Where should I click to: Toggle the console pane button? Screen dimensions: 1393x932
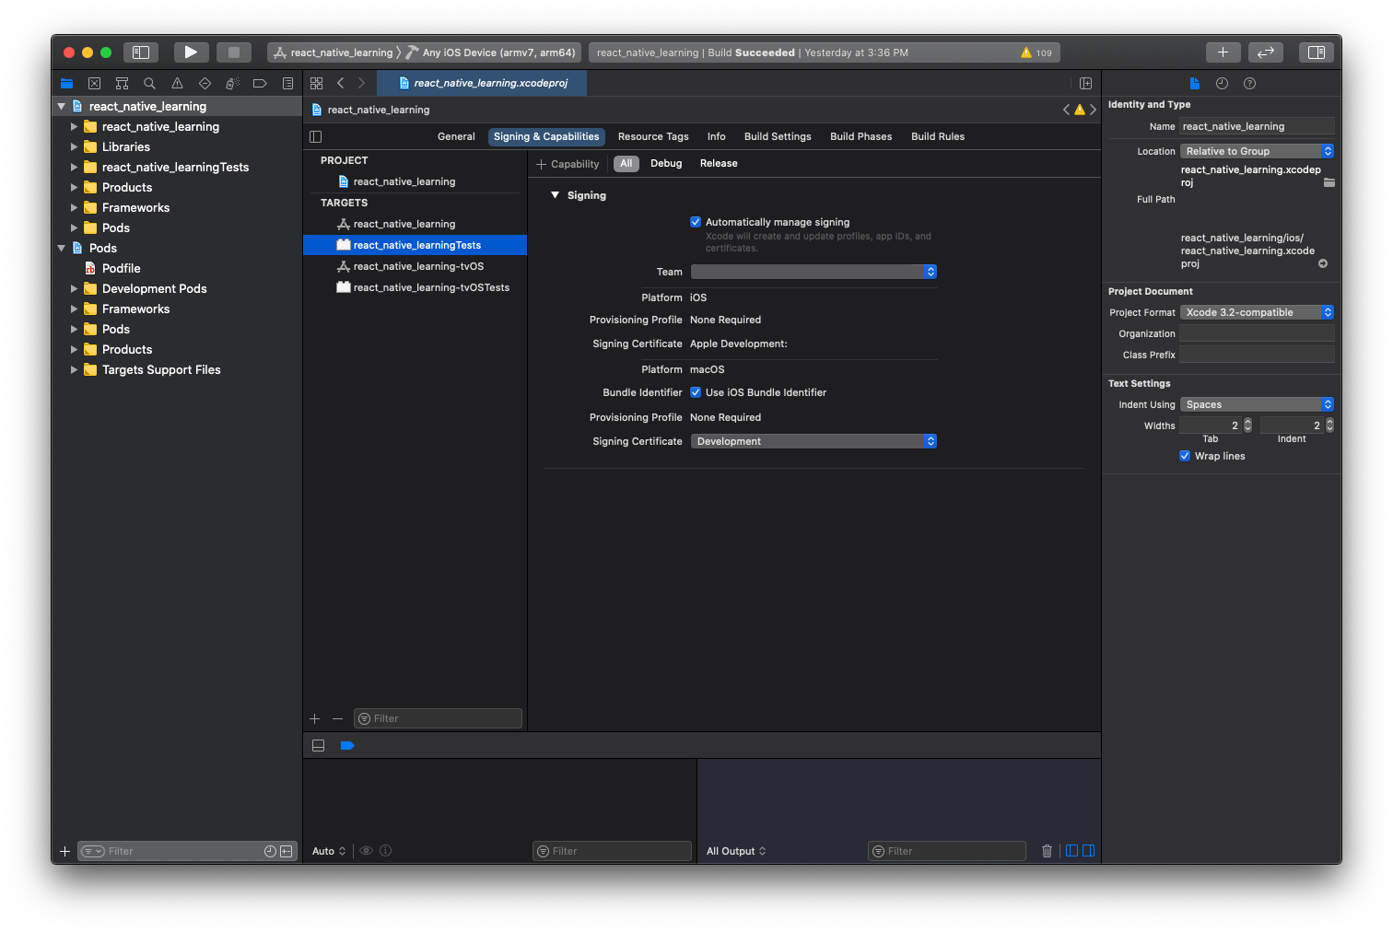(x=1088, y=851)
